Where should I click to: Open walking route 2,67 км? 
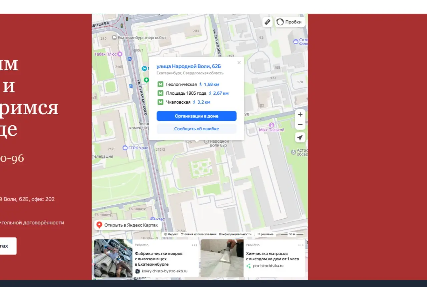(x=219, y=93)
